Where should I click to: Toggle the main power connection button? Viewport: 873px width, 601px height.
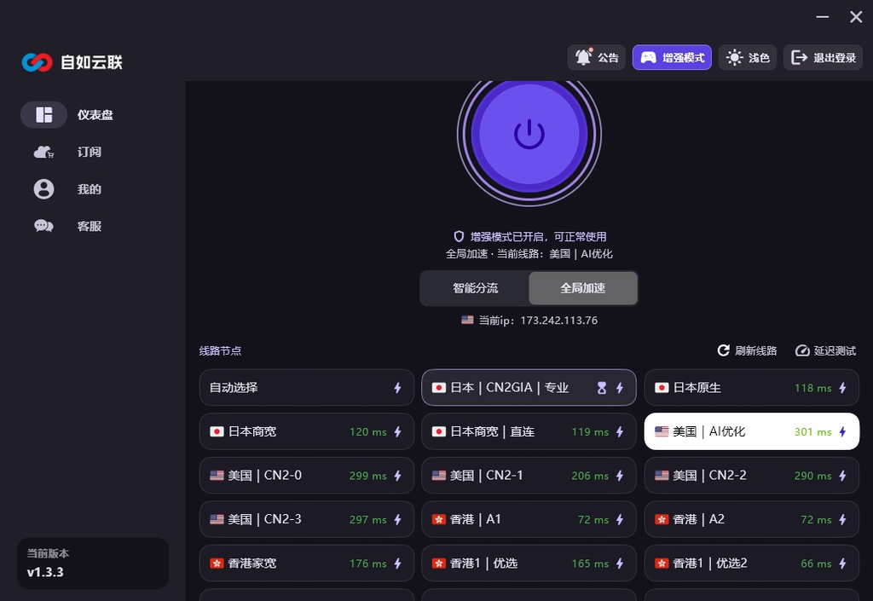(x=529, y=135)
